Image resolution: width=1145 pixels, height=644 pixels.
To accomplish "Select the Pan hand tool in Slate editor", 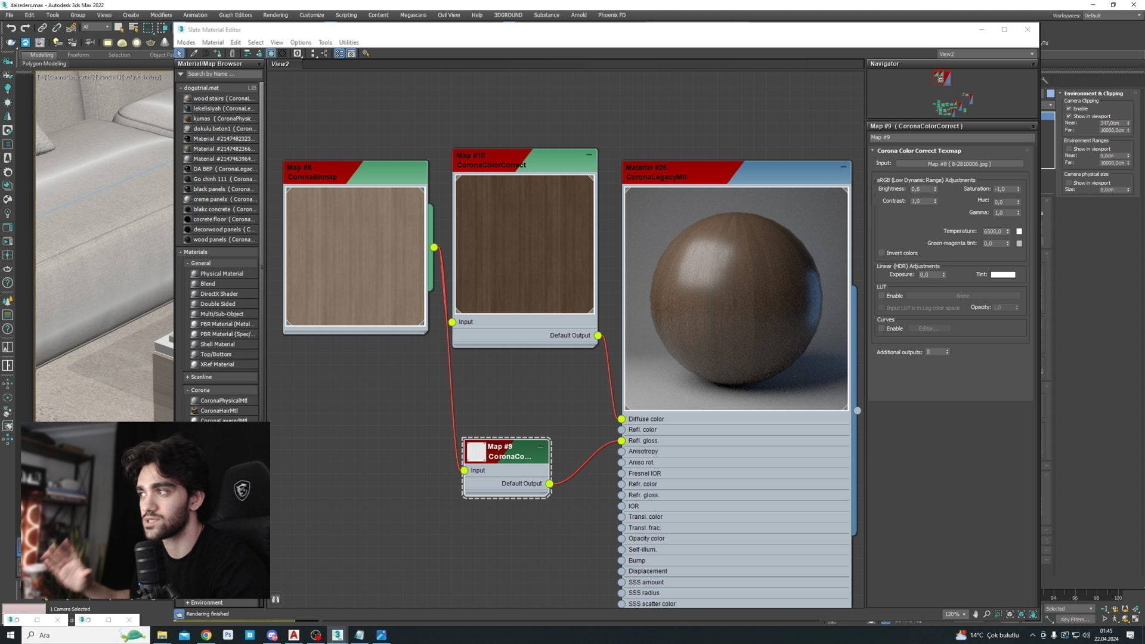I will pyautogui.click(x=976, y=614).
